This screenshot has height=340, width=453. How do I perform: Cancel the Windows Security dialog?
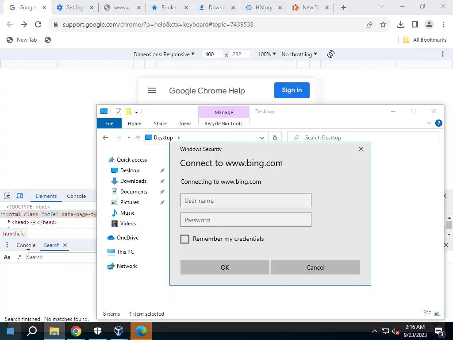pos(315,267)
